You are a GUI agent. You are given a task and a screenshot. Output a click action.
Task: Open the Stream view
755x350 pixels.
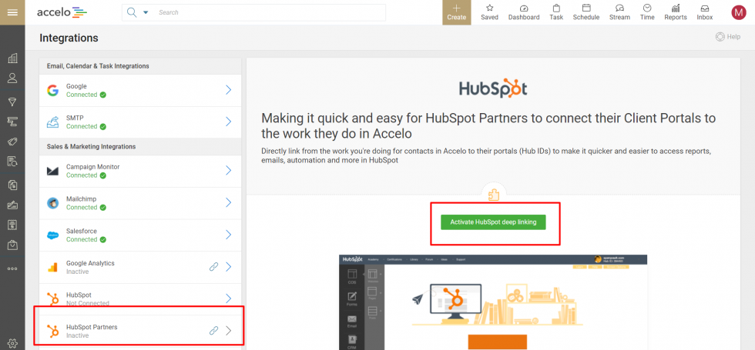(x=619, y=12)
